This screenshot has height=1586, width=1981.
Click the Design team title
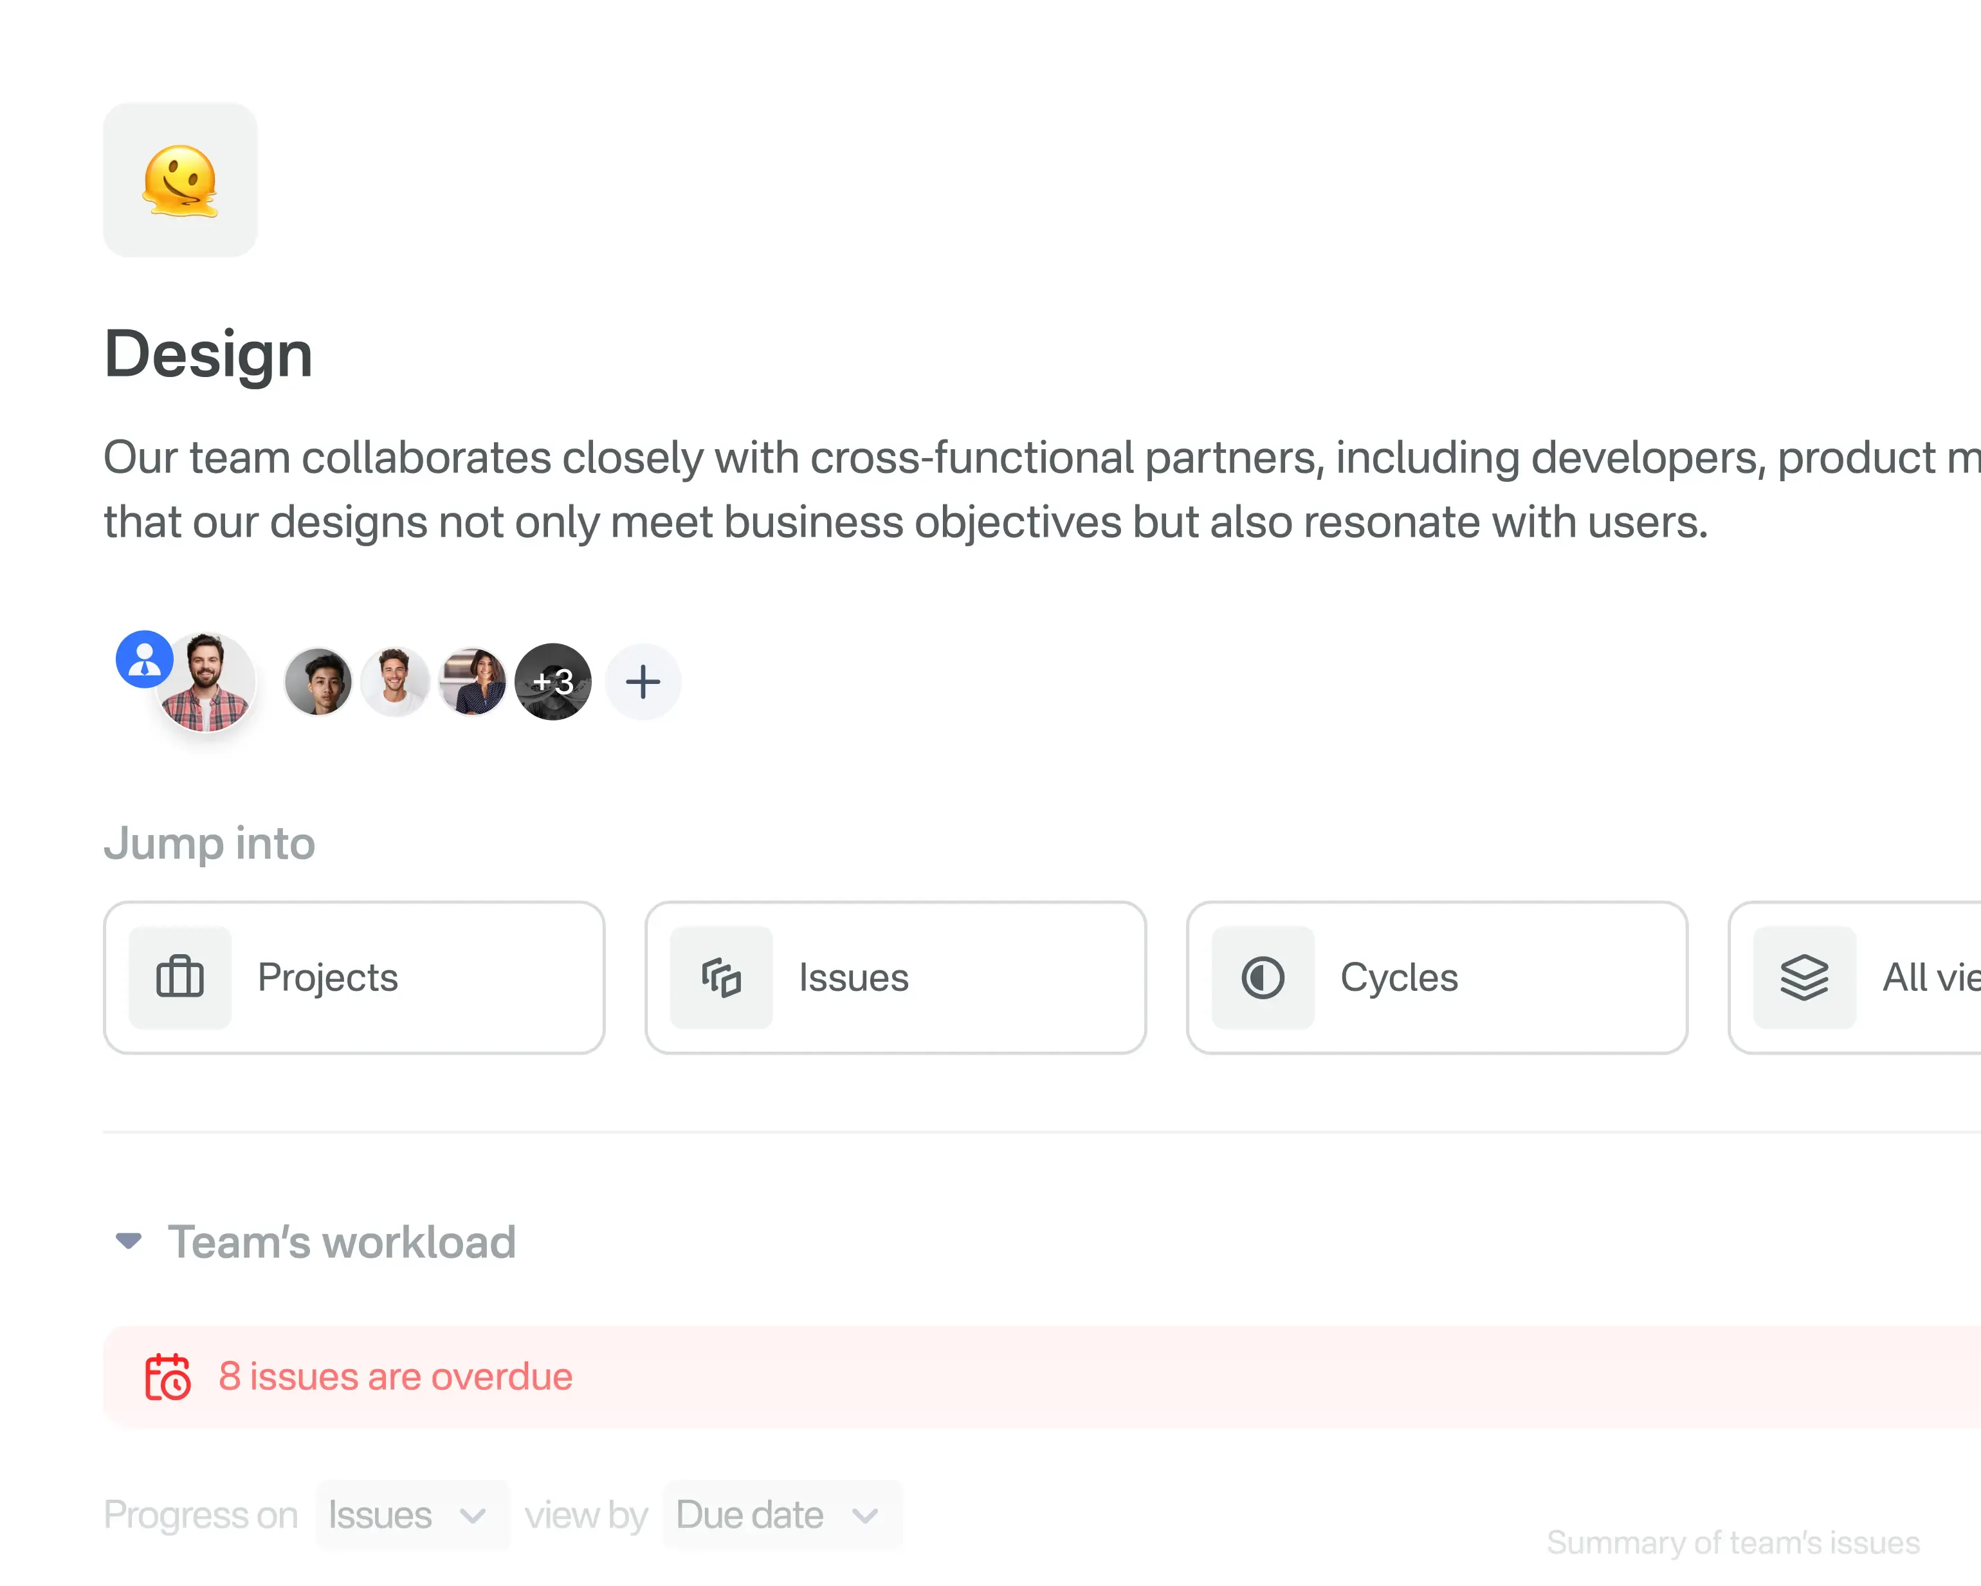pyautogui.click(x=208, y=354)
